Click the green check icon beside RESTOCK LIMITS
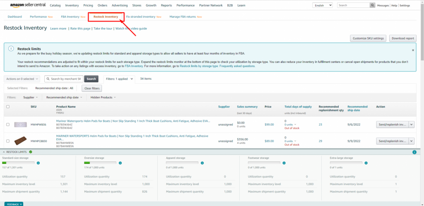Image resolution: width=424 pixels, height=206 pixels. coord(31,152)
